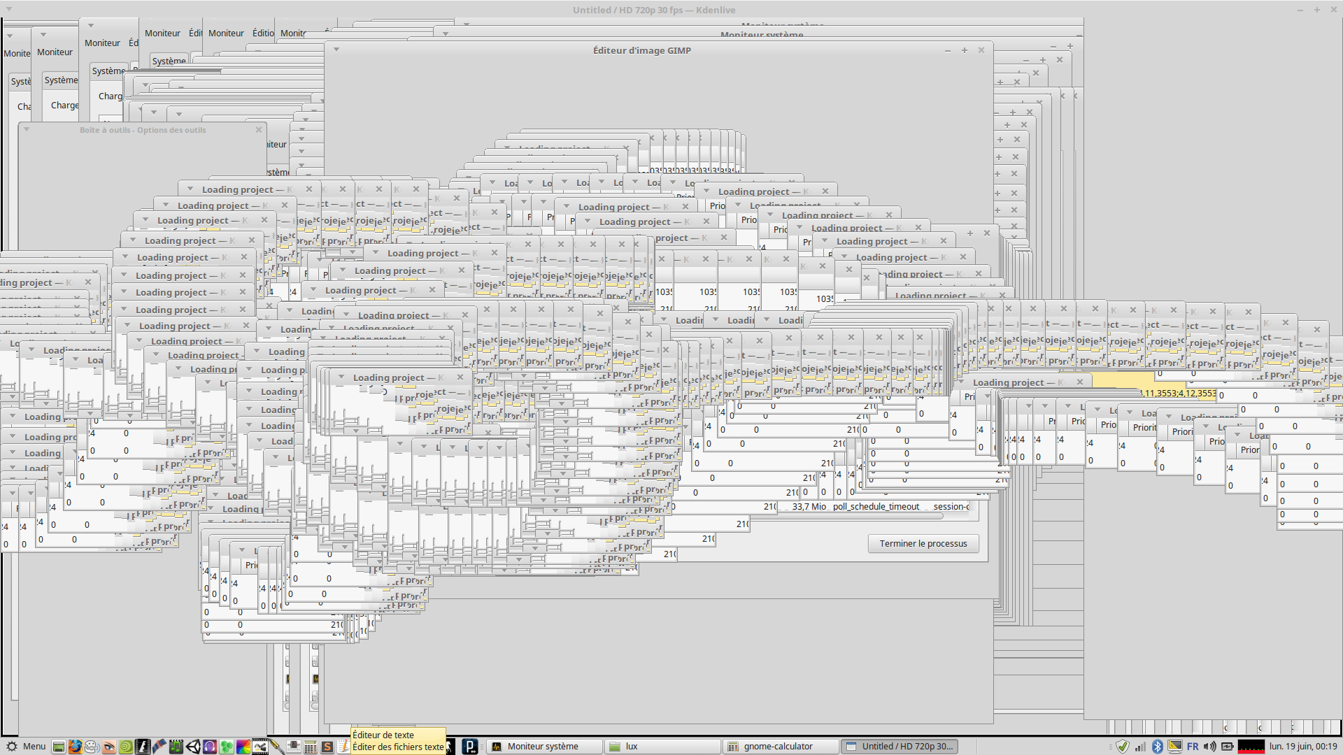Click the green music notes launcher

[x=176, y=747]
